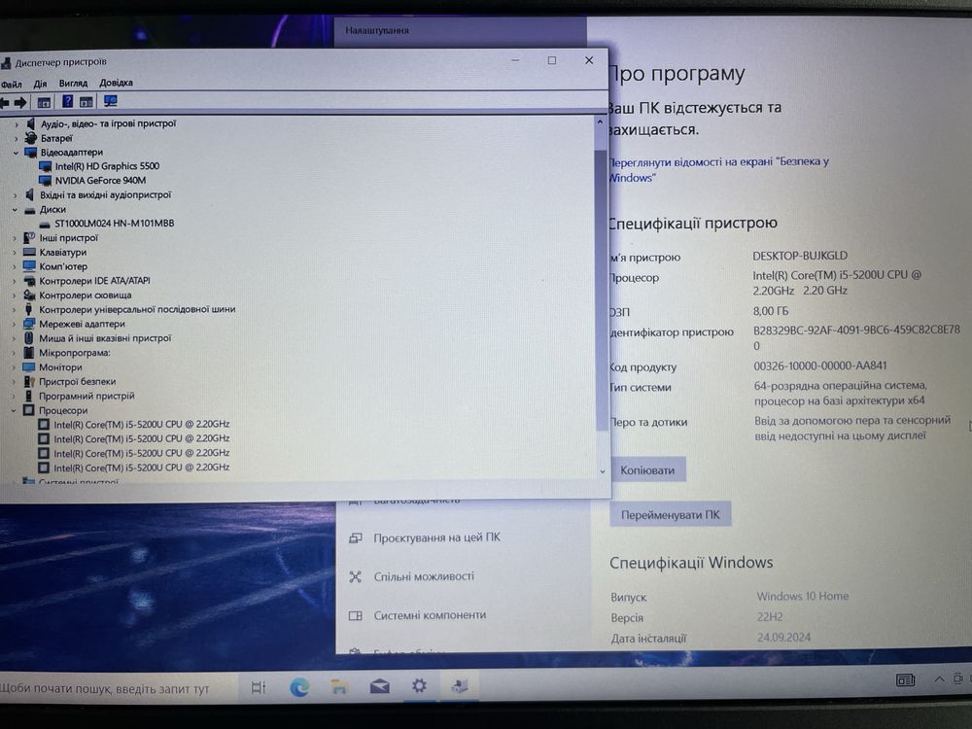Select Intel(R) HD Graphics 5500 adapter
Viewport: 972px width, 729px height.
[x=107, y=166]
